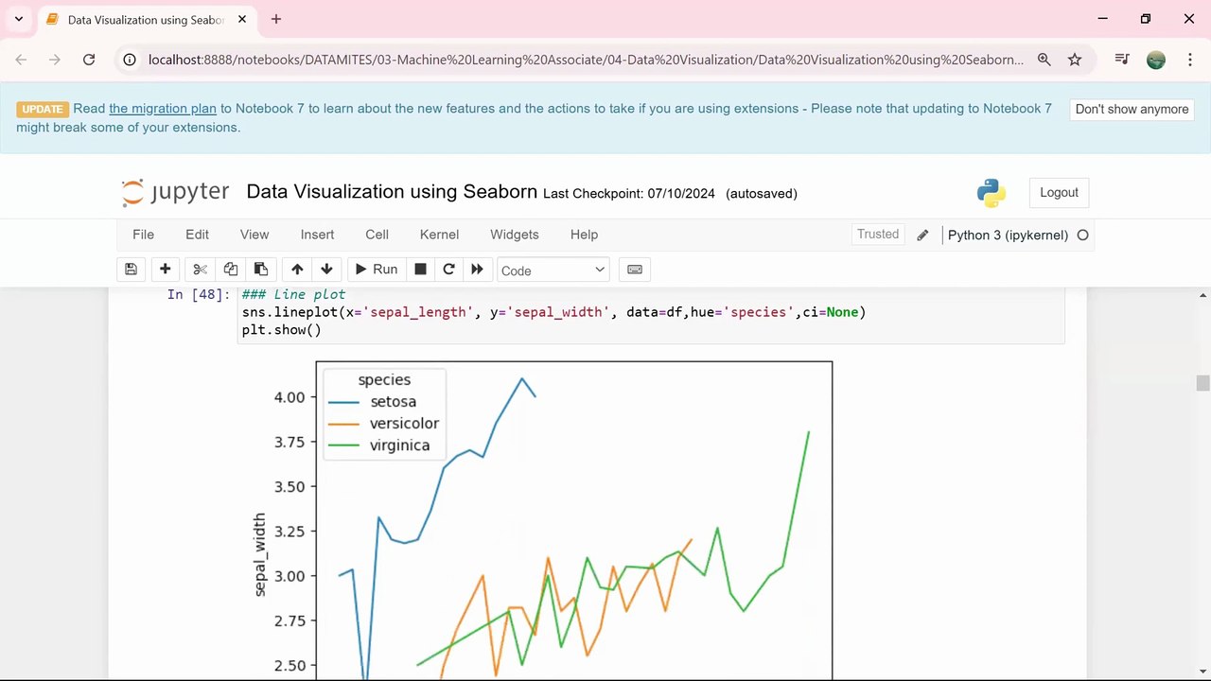The width and height of the screenshot is (1211, 681).
Task: Log out with the Logout button
Action: (x=1059, y=192)
